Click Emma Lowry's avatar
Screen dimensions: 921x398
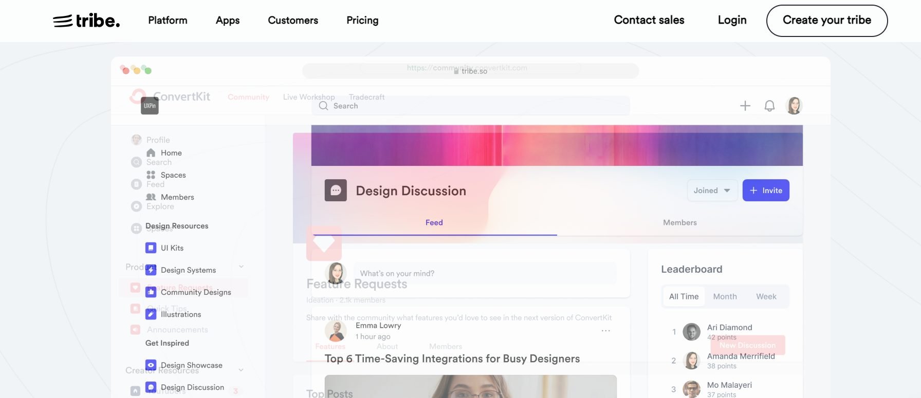(336, 331)
